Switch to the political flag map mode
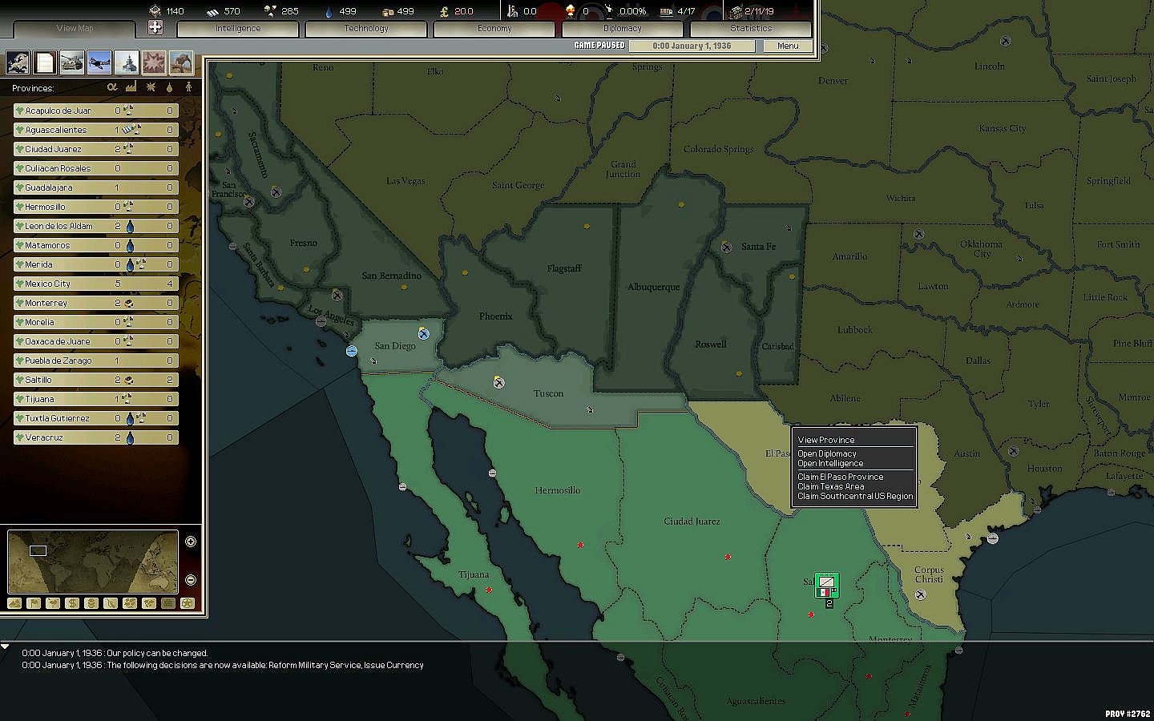This screenshot has height=721, width=1154. tap(34, 603)
